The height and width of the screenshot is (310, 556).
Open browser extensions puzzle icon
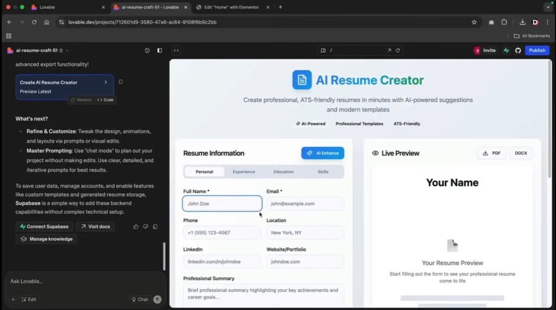coord(504,22)
